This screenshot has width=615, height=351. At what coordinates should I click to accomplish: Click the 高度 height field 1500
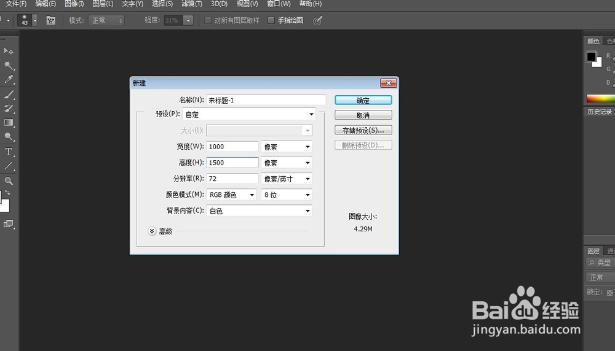(x=232, y=163)
